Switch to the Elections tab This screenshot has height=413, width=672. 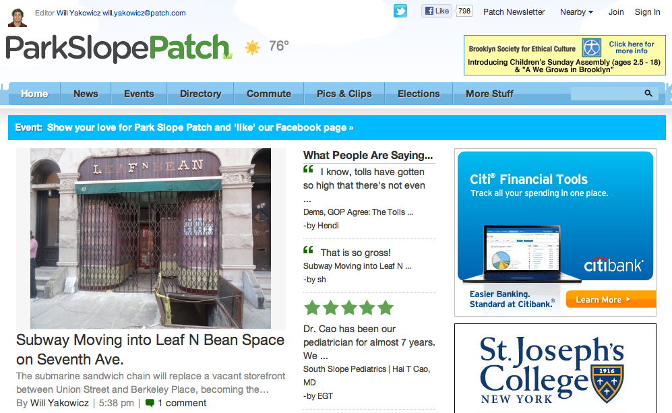tap(419, 94)
